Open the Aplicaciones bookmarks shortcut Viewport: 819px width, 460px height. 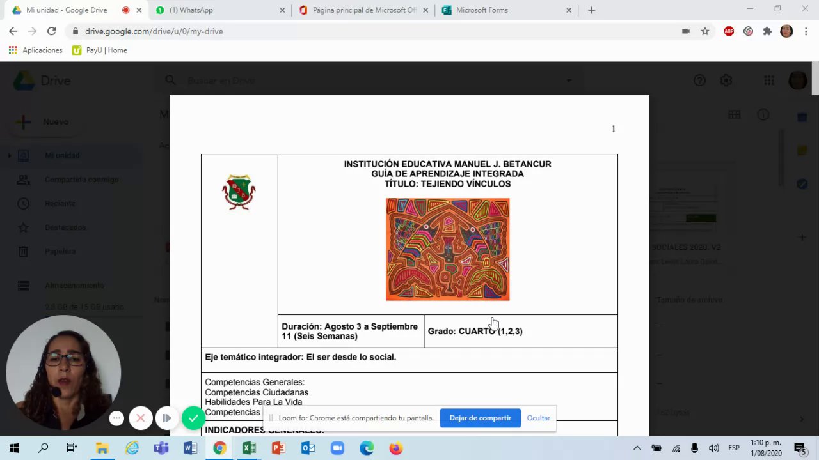click(35, 50)
